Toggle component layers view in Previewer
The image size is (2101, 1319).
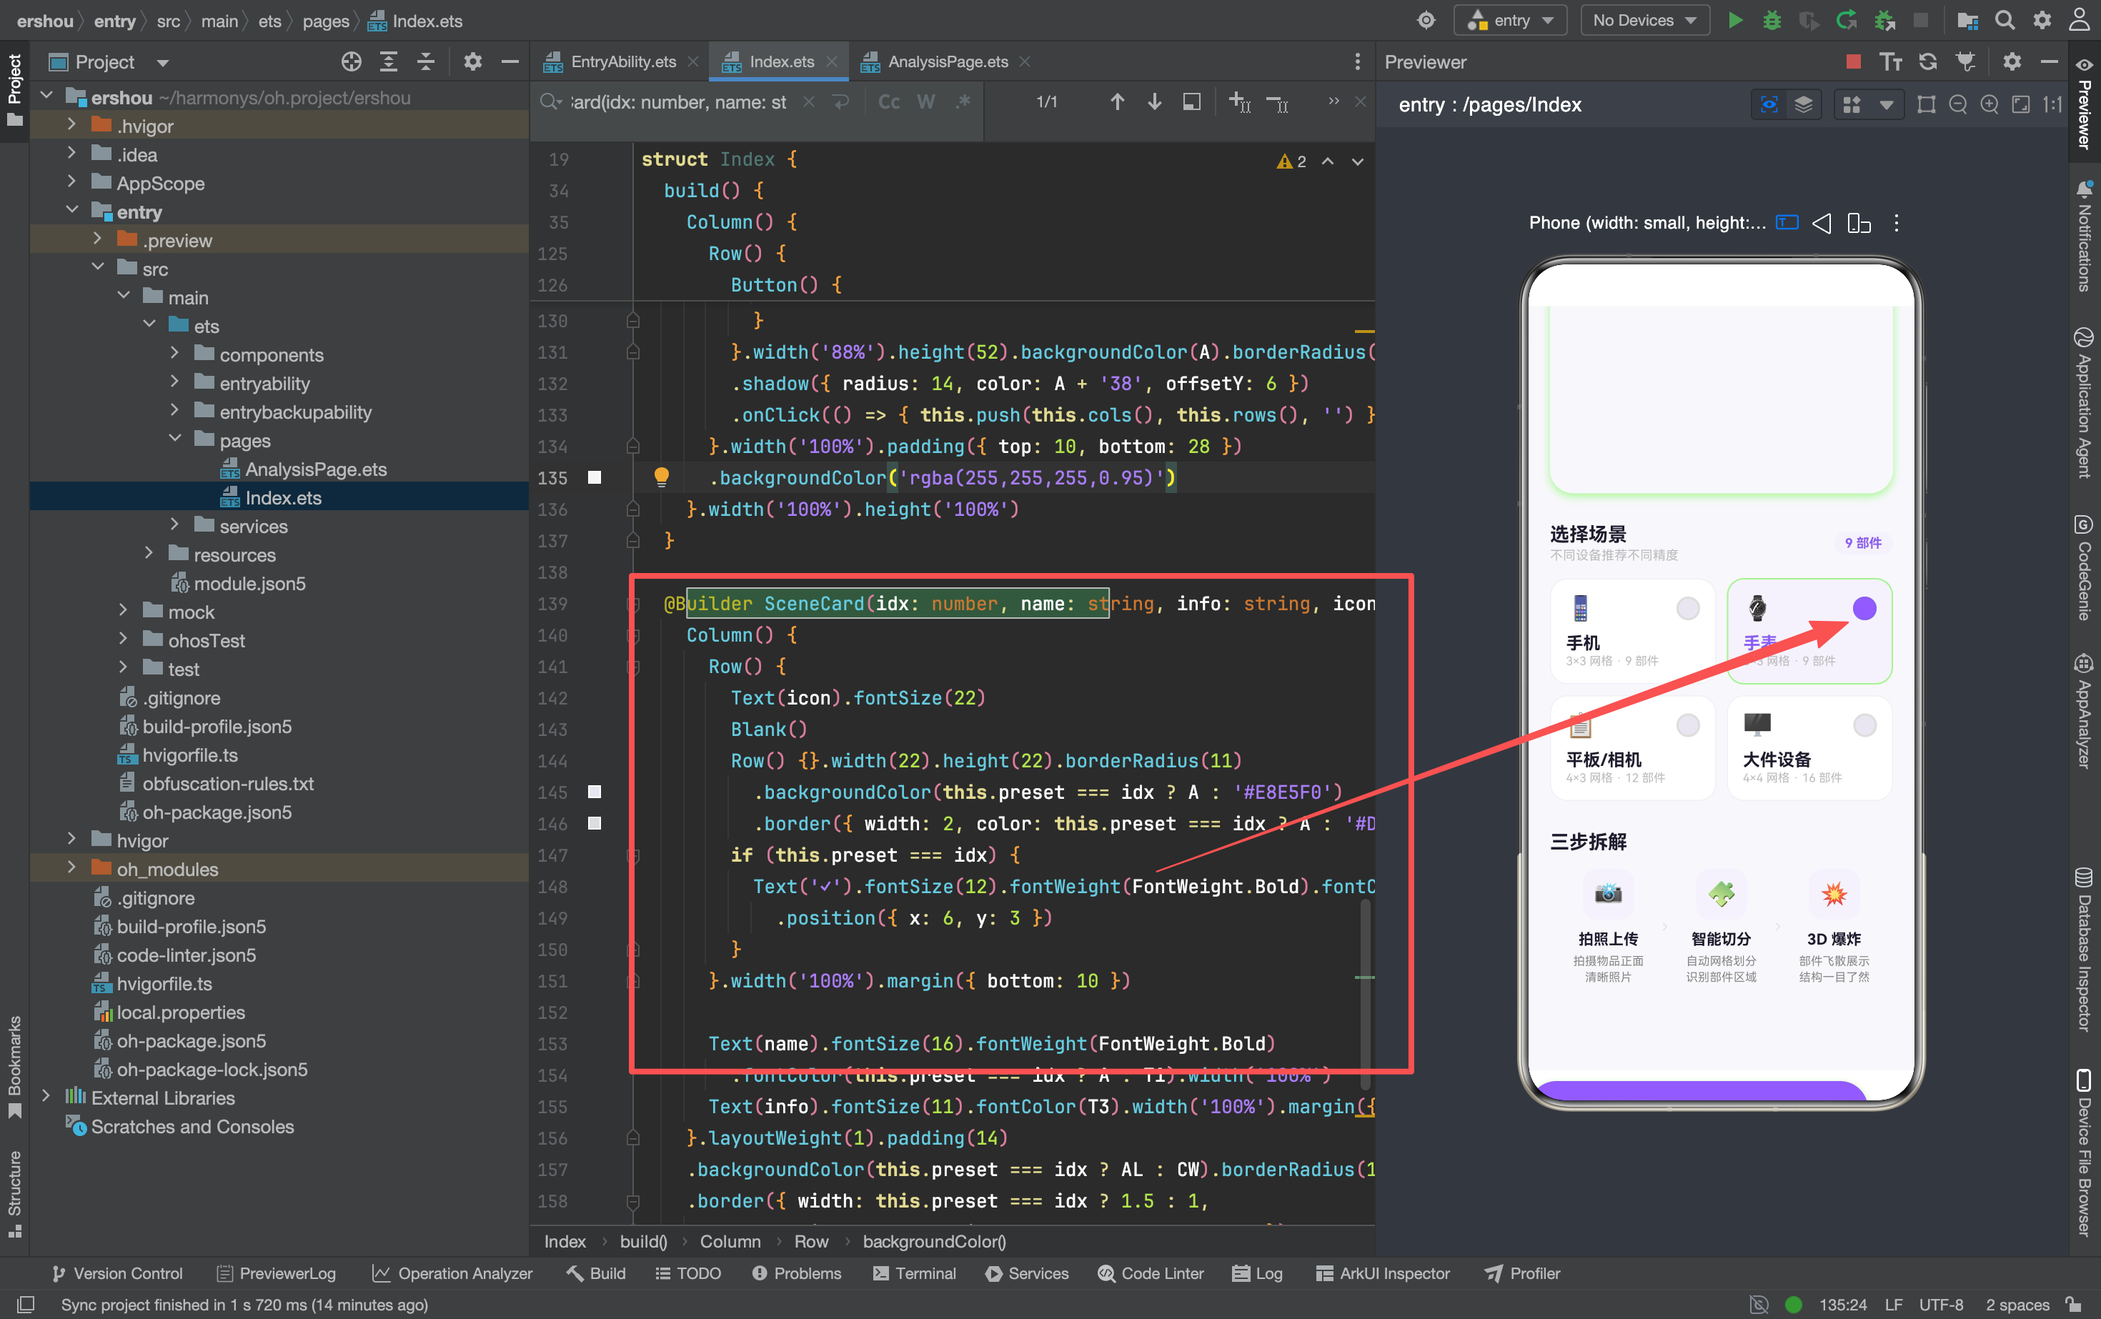click(x=1804, y=105)
